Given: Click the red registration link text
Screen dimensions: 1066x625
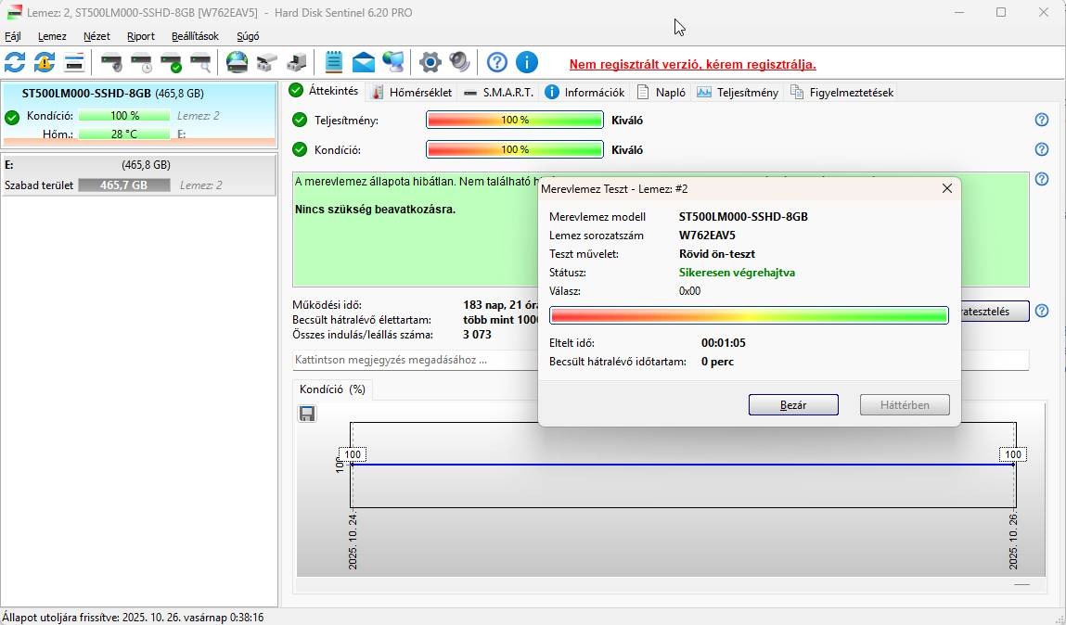Looking at the screenshot, I should coord(693,65).
